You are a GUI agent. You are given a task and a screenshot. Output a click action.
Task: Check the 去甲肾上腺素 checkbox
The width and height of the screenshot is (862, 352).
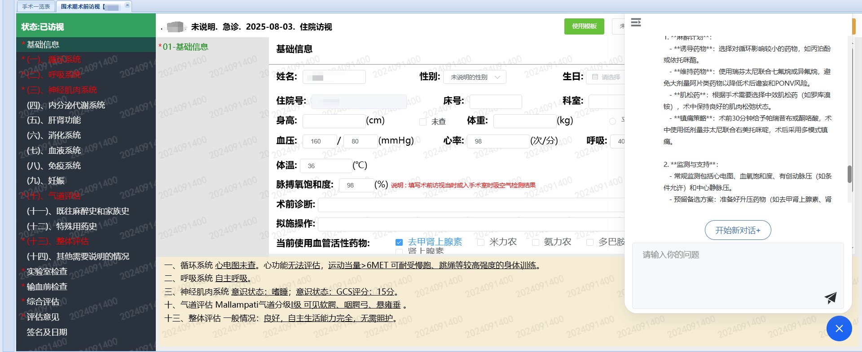(399, 242)
